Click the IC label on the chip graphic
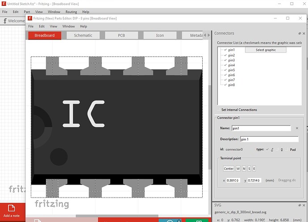308x222 pixels. pyautogui.click(x=83, y=114)
